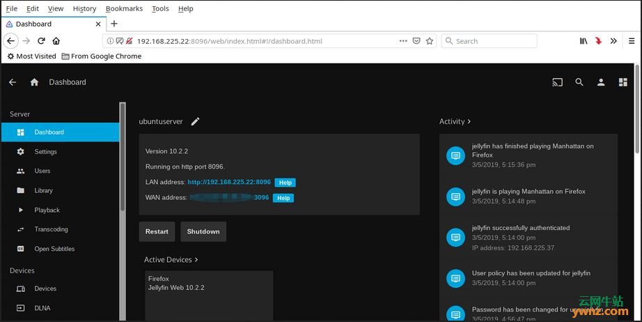
Task: Click the Users people icon in sidebar
Action: pos(20,171)
